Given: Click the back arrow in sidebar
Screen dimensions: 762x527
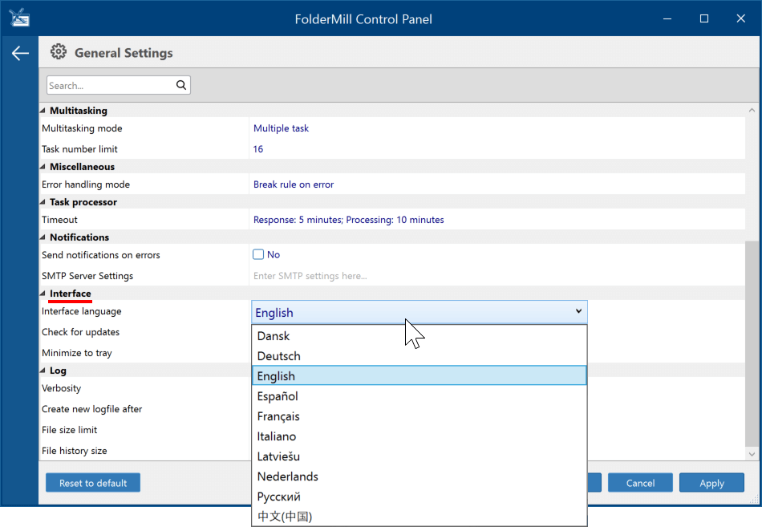Looking at the screenshot, I should 20,53.
